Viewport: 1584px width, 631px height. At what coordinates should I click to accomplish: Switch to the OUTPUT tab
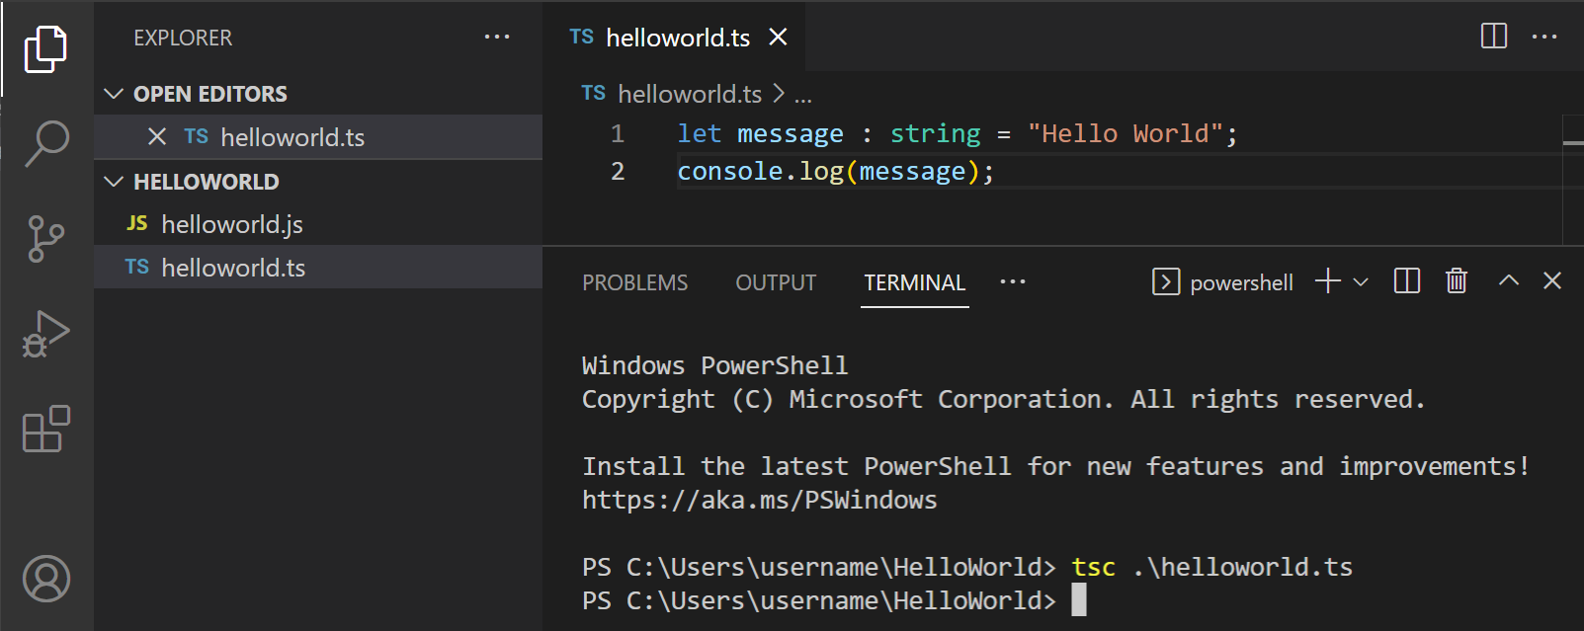(x=776, y=283)
